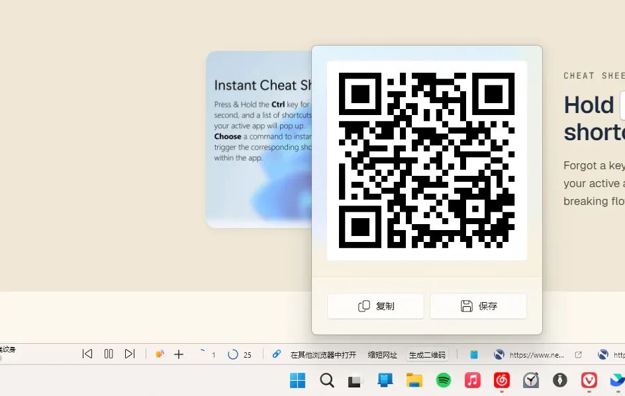Skip to the previous track
The height and width of the screenshot is (396, 625).
[x=87, y=354]
